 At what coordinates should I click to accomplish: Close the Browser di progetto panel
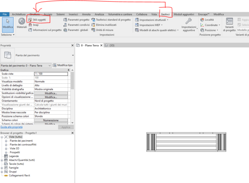(72, 133)
